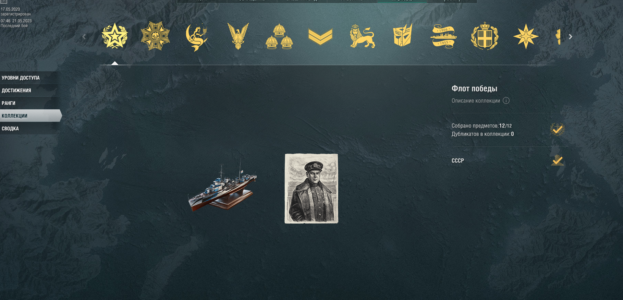Select the Transformers Autobot collection icon
The height and width of the screenshot is (300, 623).
[403, 35]
